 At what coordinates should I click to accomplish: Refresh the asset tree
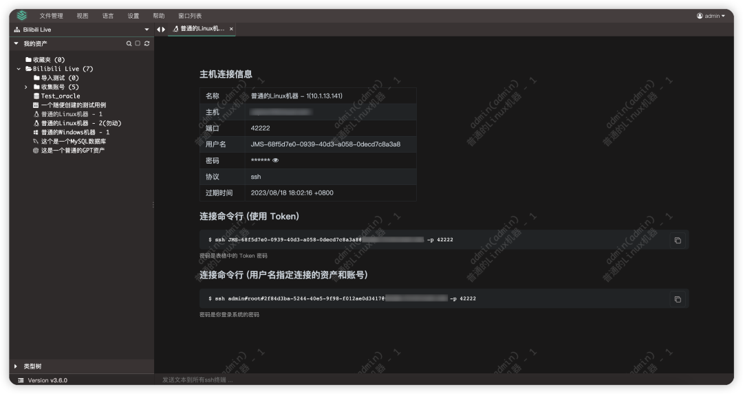tap(147, 43)
